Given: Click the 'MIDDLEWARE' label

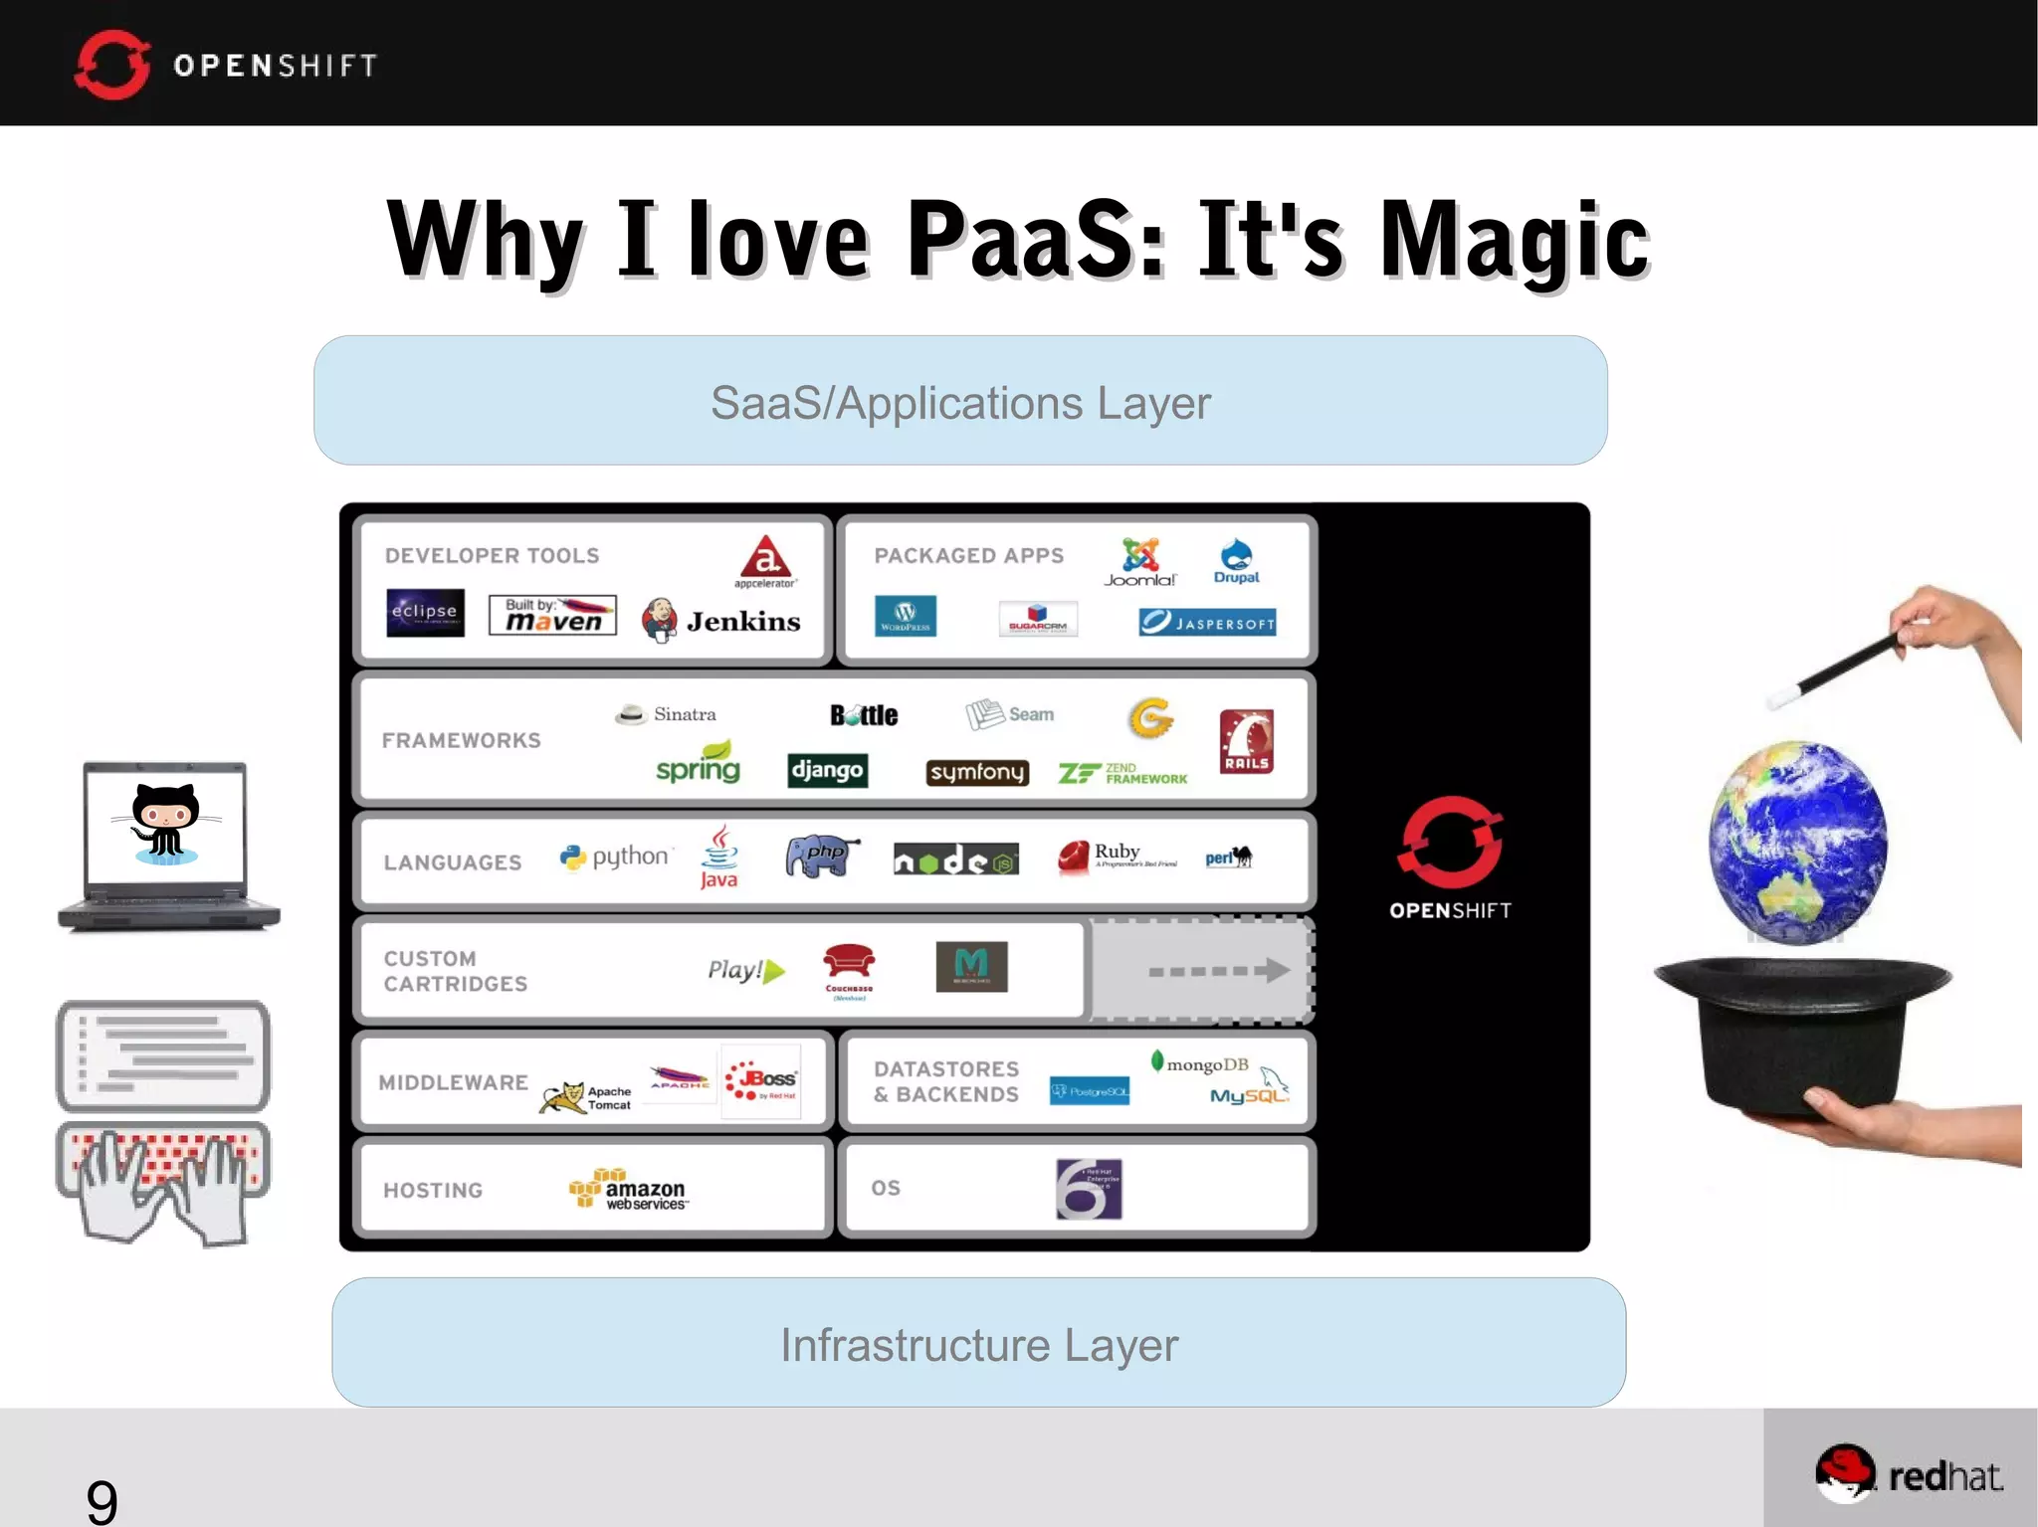Looking at the screenshot, I should (x=453, y=1082).
